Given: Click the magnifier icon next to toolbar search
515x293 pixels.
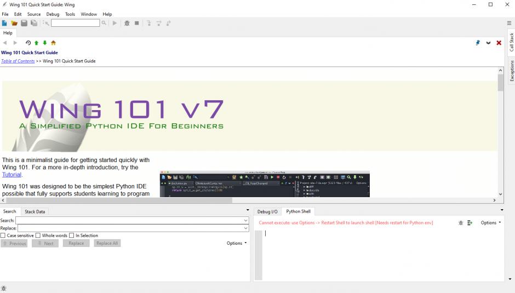Looking at the screenshot, I should point(104,23).
